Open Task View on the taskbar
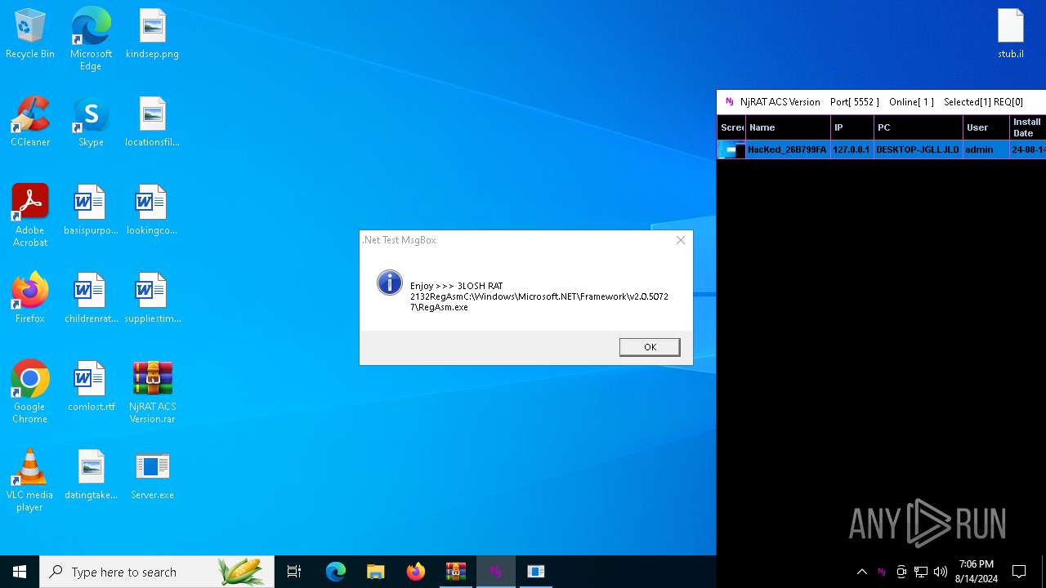This screenshot has width=1046, height=588. coord(294,572)
